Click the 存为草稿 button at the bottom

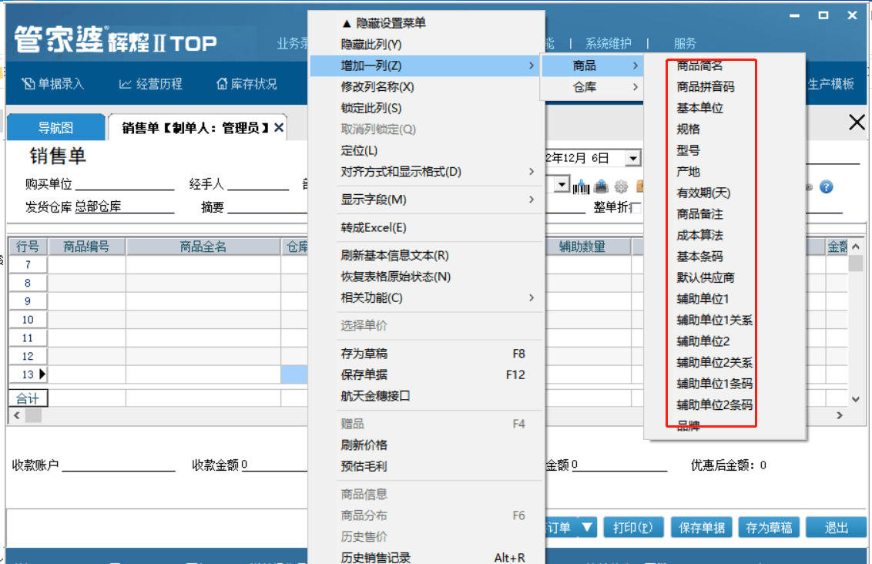(x=769, y=527)
